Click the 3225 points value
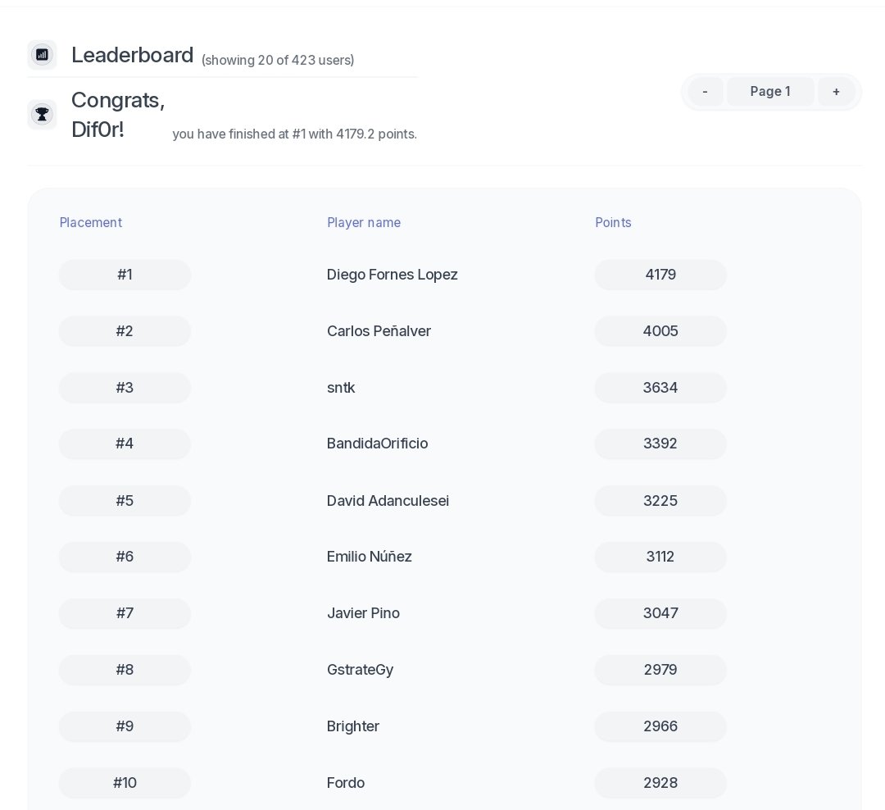Viewport: 885px width, 810px height. click(660, 500)
